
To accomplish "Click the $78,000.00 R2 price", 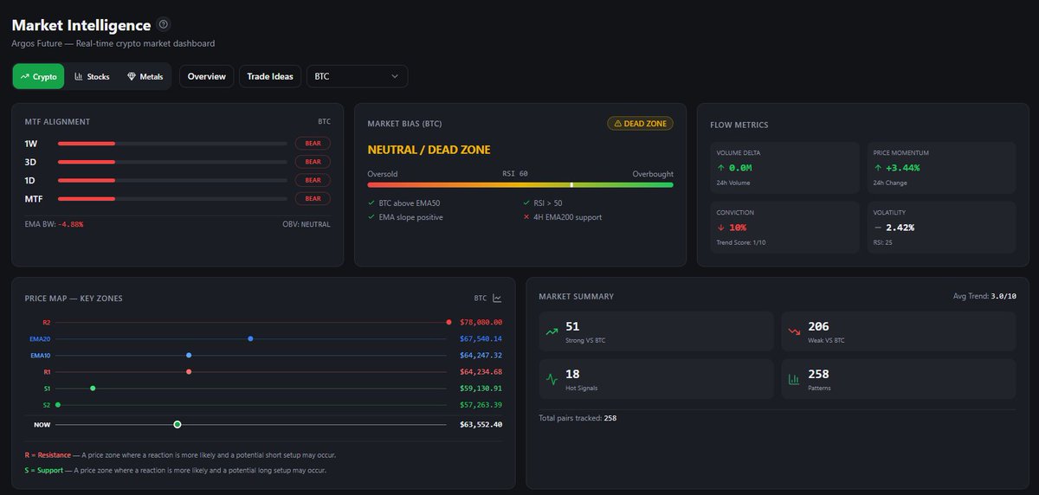I will 481,322.
